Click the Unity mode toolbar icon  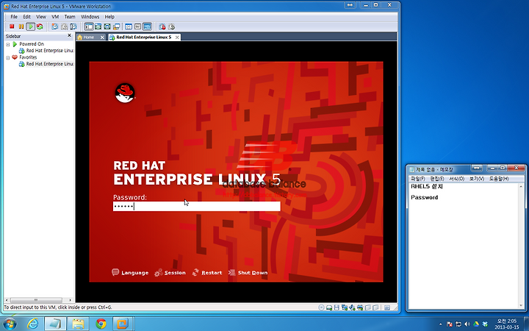[116, 26]
